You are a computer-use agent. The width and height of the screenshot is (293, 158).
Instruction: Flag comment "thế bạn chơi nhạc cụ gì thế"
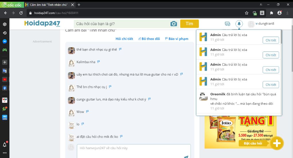pyautogui.click(x=120, y=49)
